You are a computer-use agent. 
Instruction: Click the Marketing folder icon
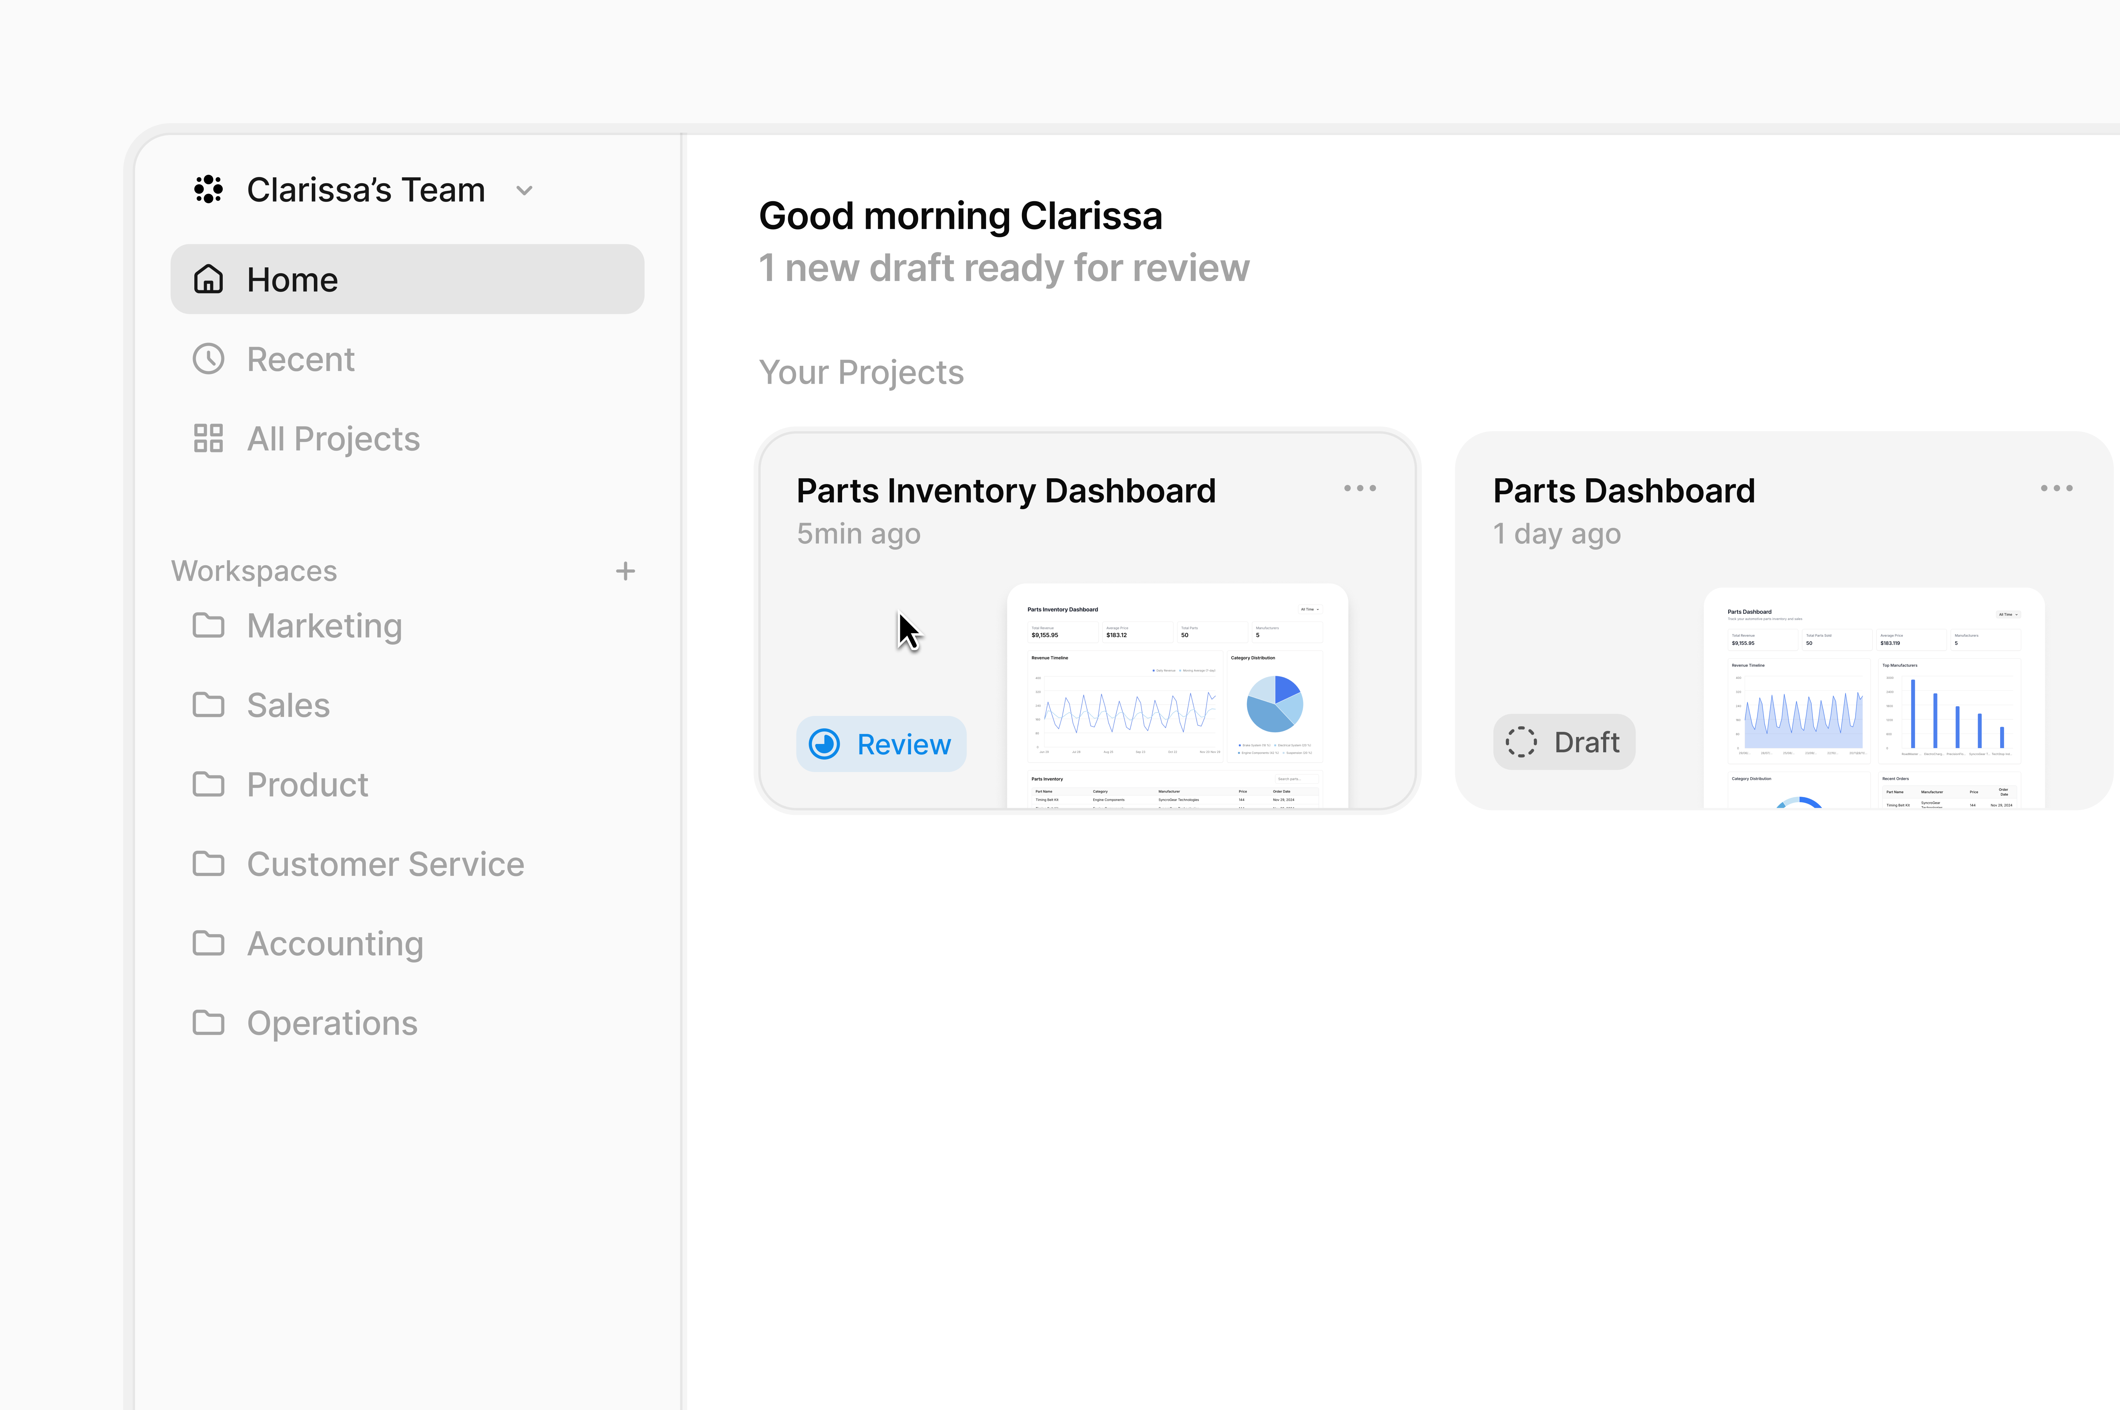tap(209, 625)
